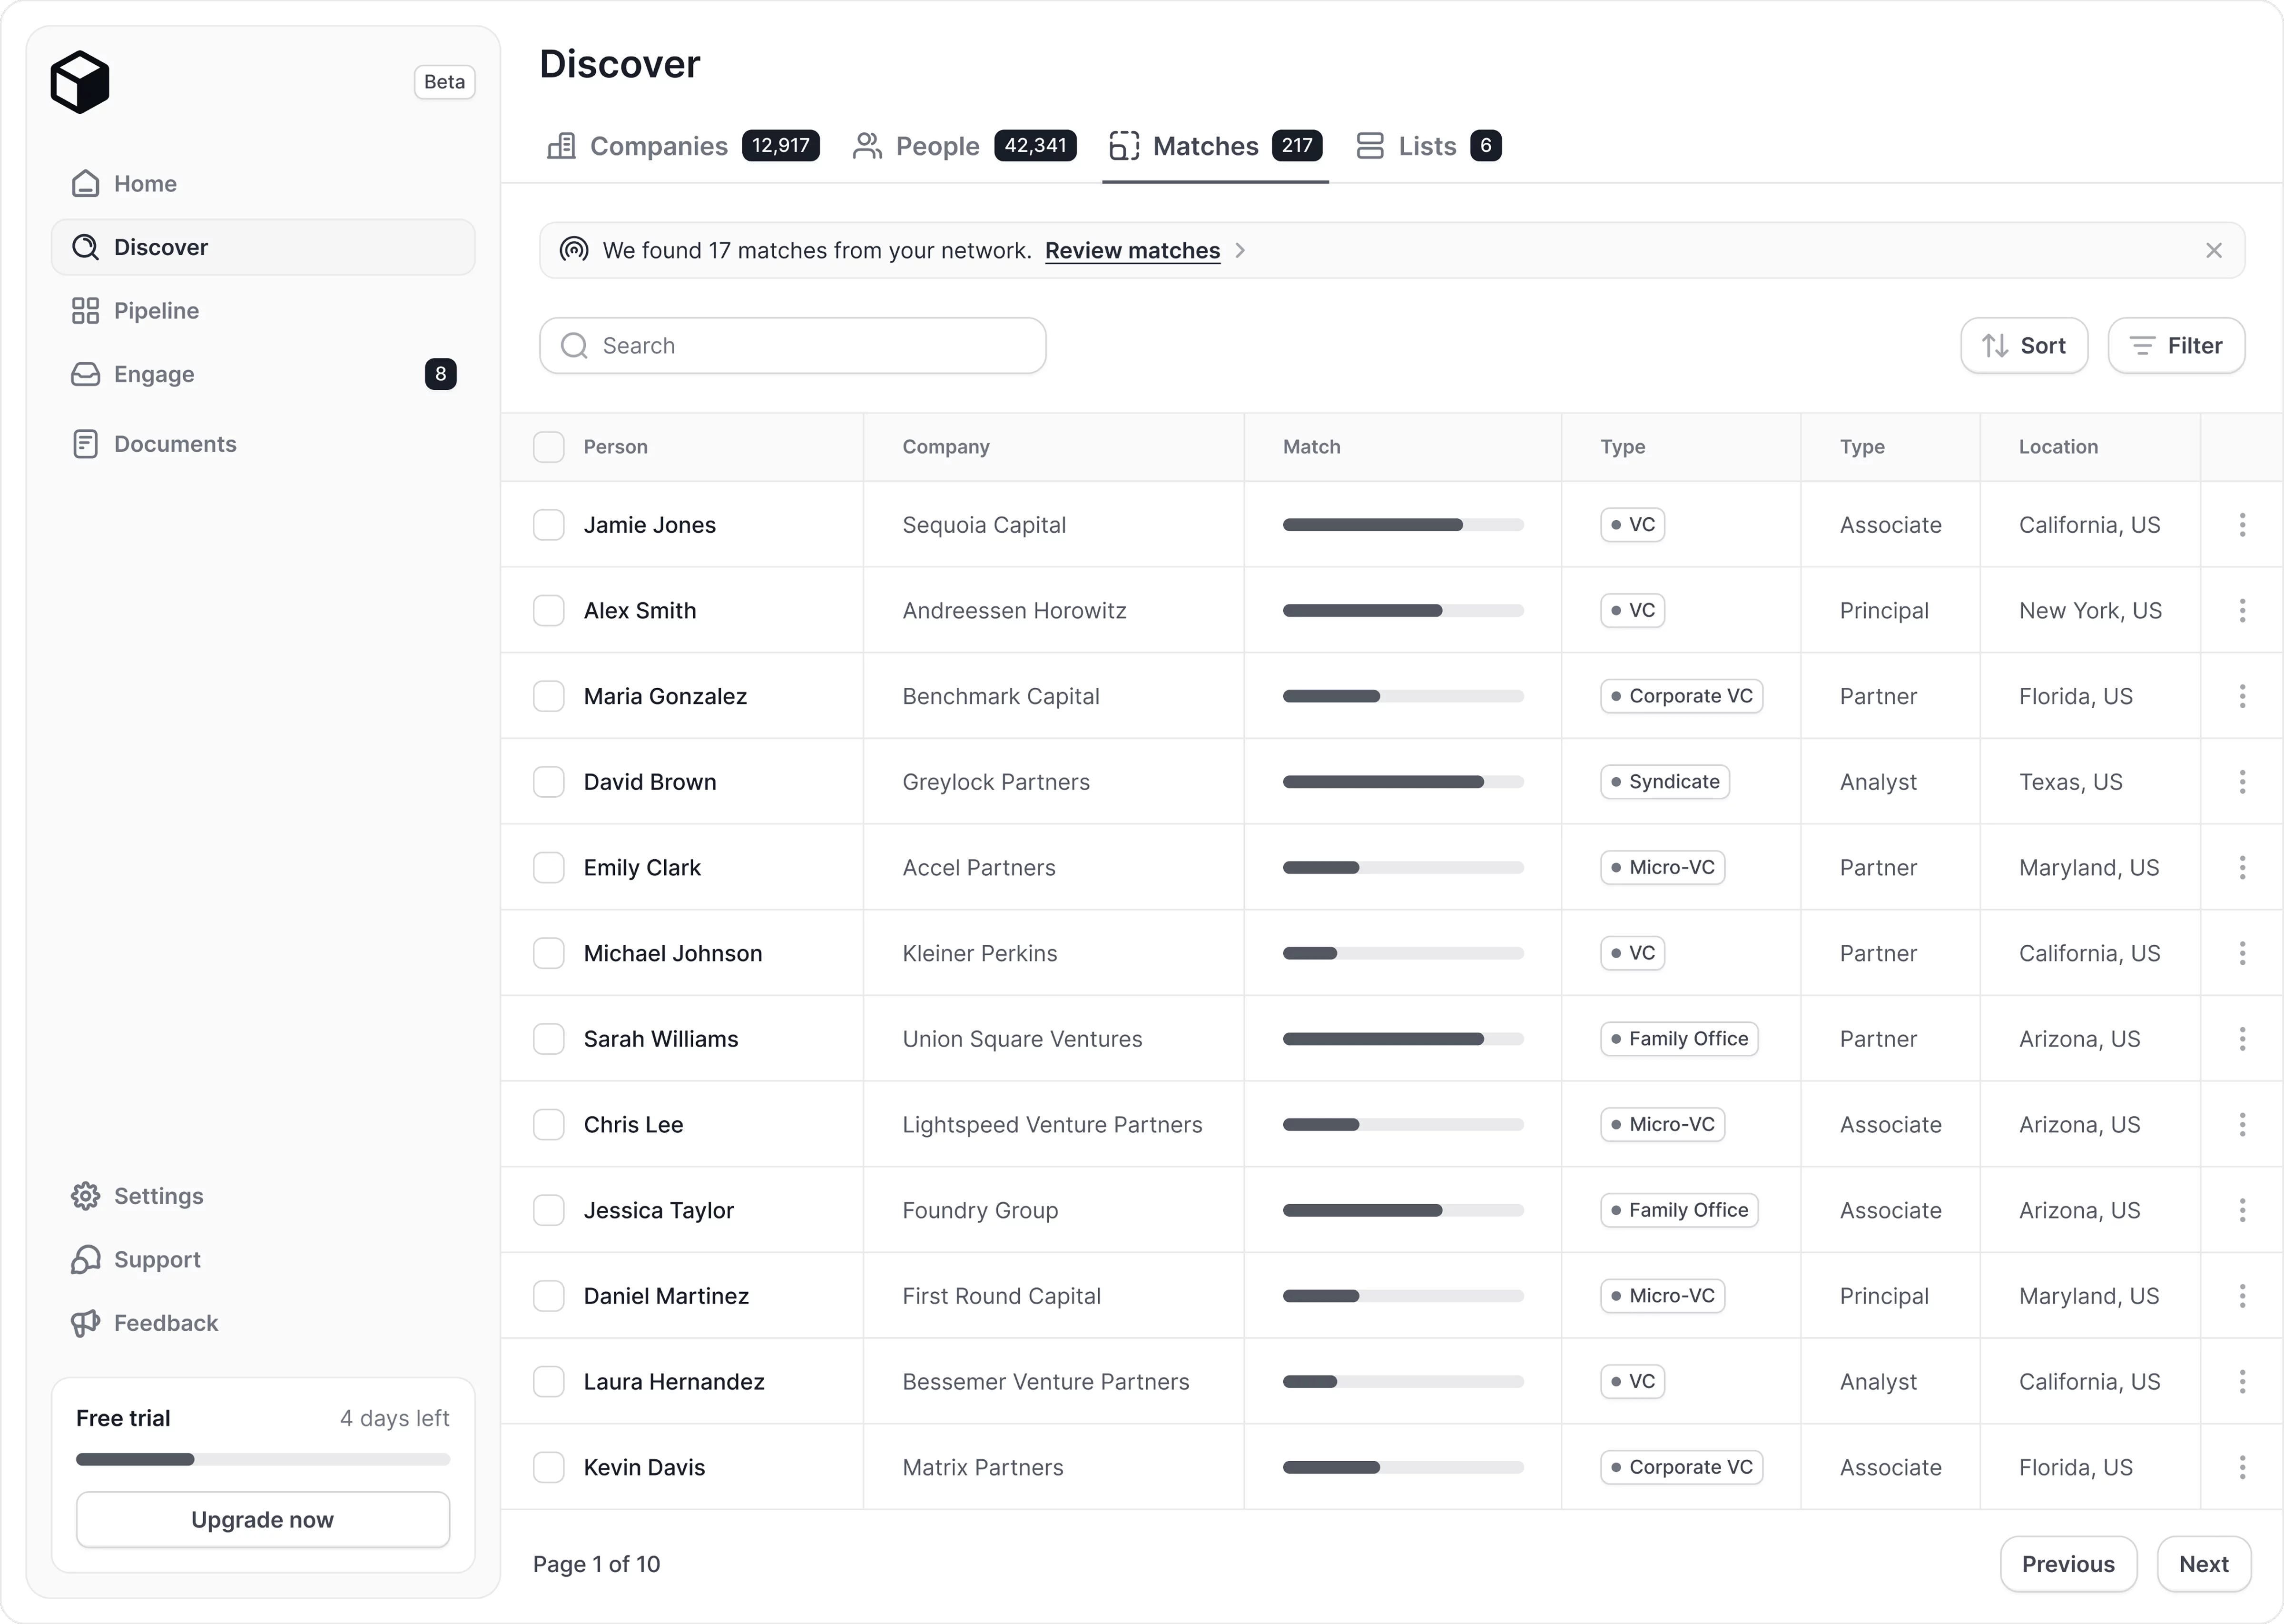The image size is (2284, 1624).
Task: Expand the Filter menu
Action: coord(2176,346)
